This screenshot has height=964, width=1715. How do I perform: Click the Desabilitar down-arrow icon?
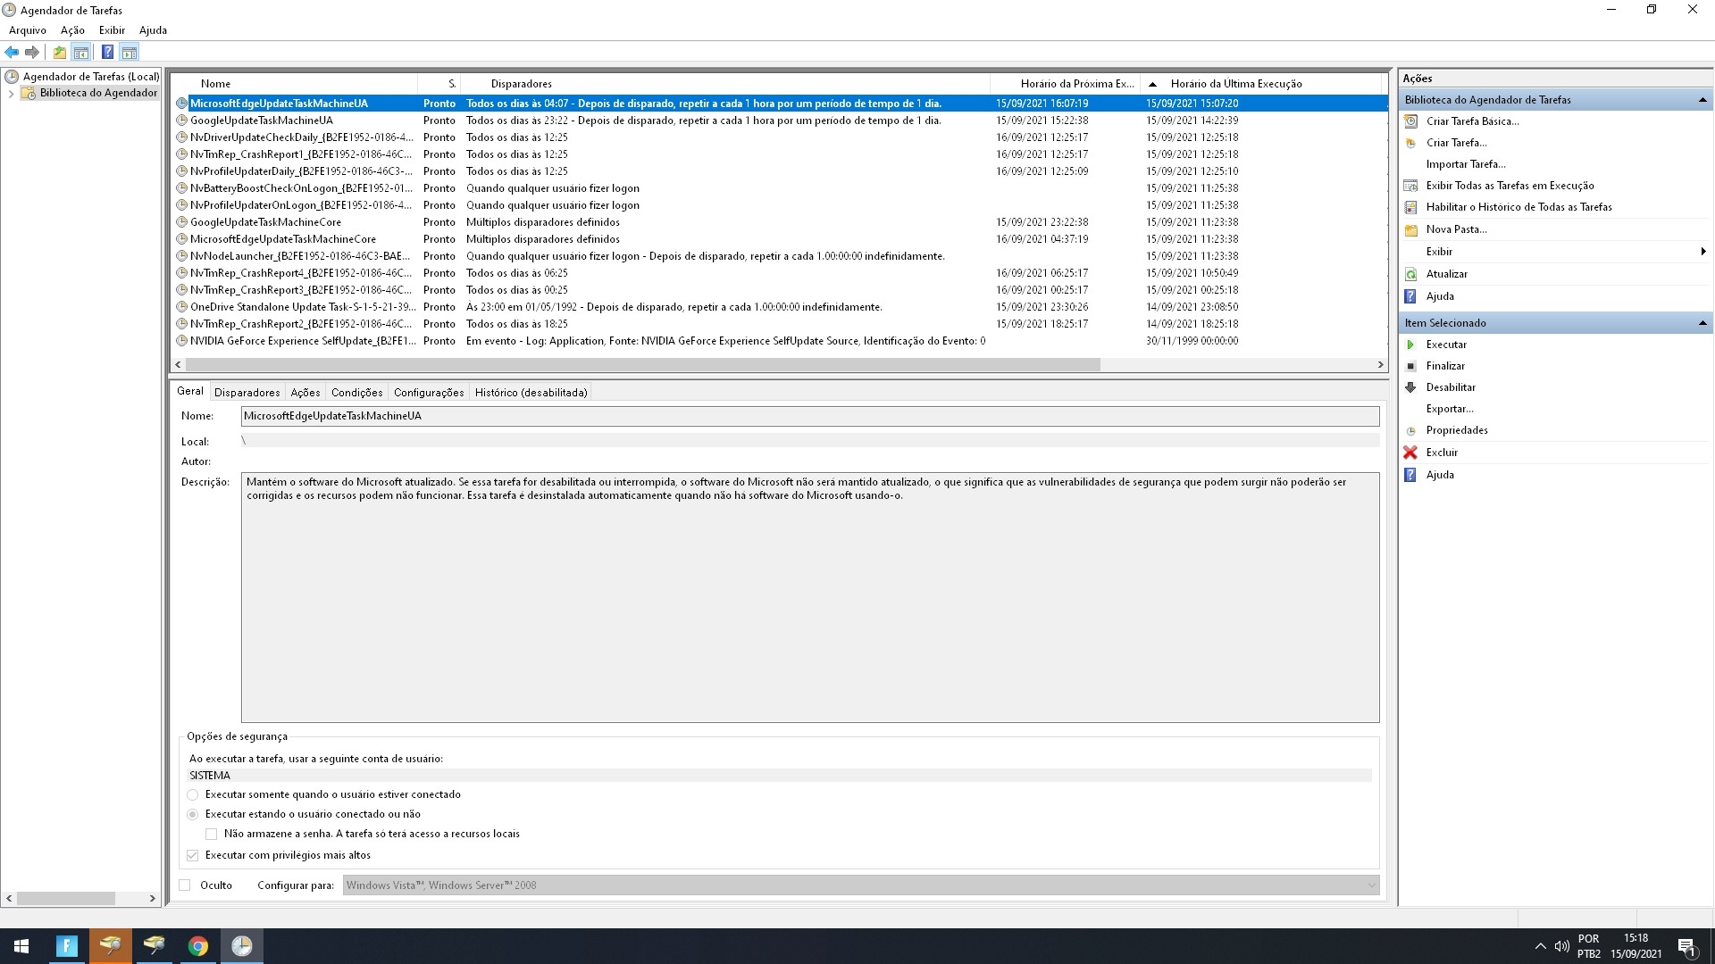[x=1410, y=387]
